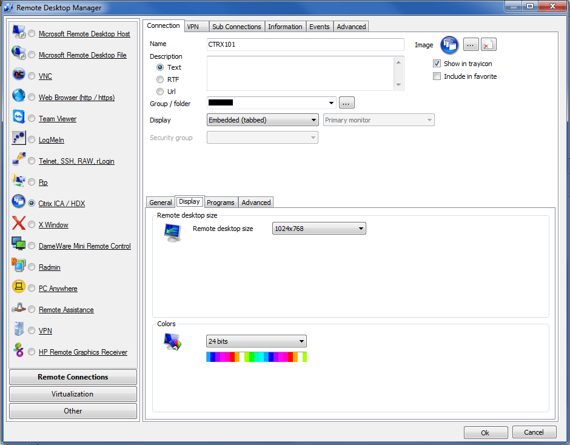Screen dimensions: 570x445
Task: Click the Virtualization section button
Action: [73, 393]
